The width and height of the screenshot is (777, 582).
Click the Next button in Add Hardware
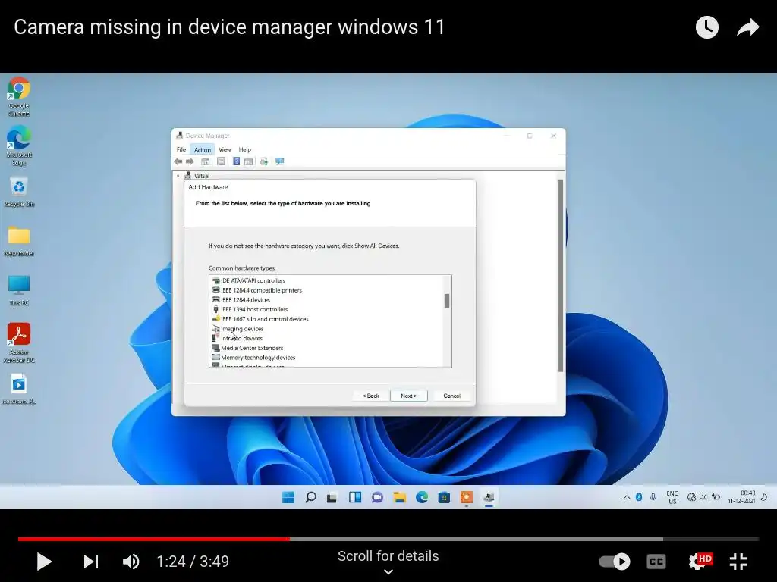(409, 396)
